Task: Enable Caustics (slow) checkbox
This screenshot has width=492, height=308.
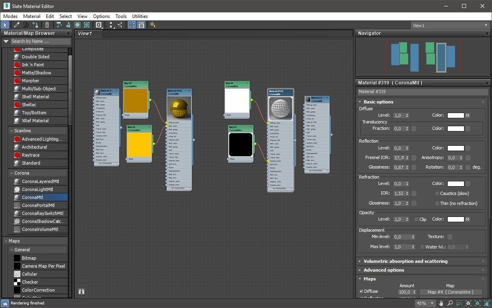Action: click(x=437, y=193)
